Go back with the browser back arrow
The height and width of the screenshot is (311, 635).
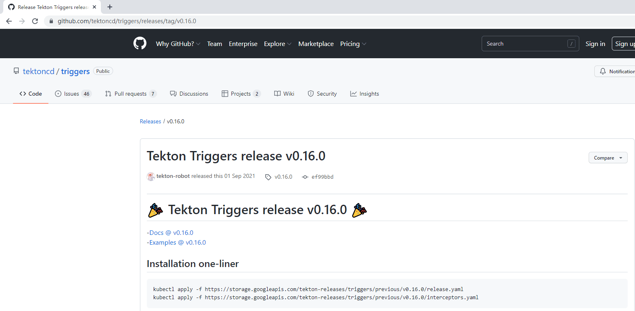click(x=9, y=21)
